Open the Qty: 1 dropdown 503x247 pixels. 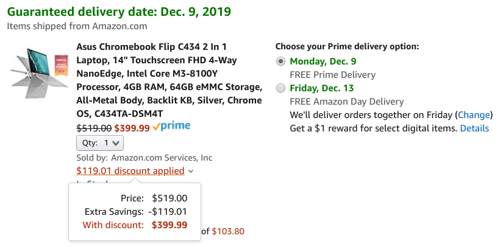[100, 143]
